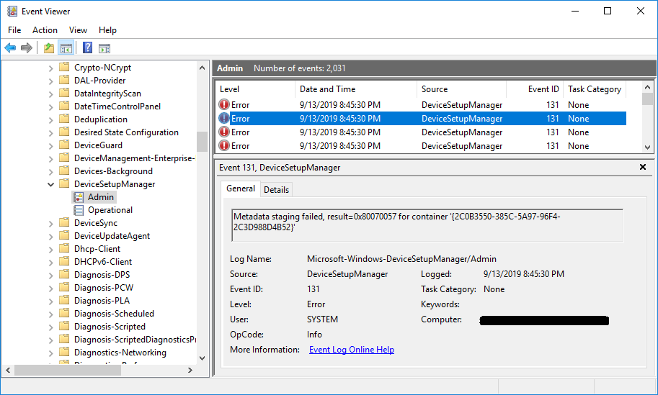Select the Diagnosis-Scripted tree item
Screen dimensions: 658x395
[x=110, y=327]
